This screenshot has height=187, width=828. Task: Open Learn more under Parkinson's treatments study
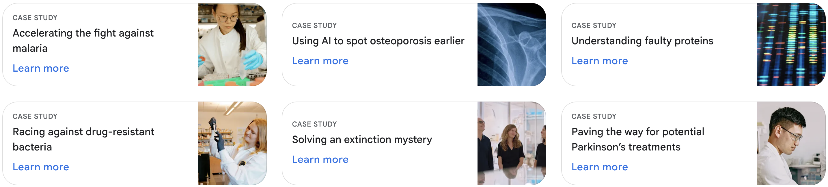(x=599, y=167)
